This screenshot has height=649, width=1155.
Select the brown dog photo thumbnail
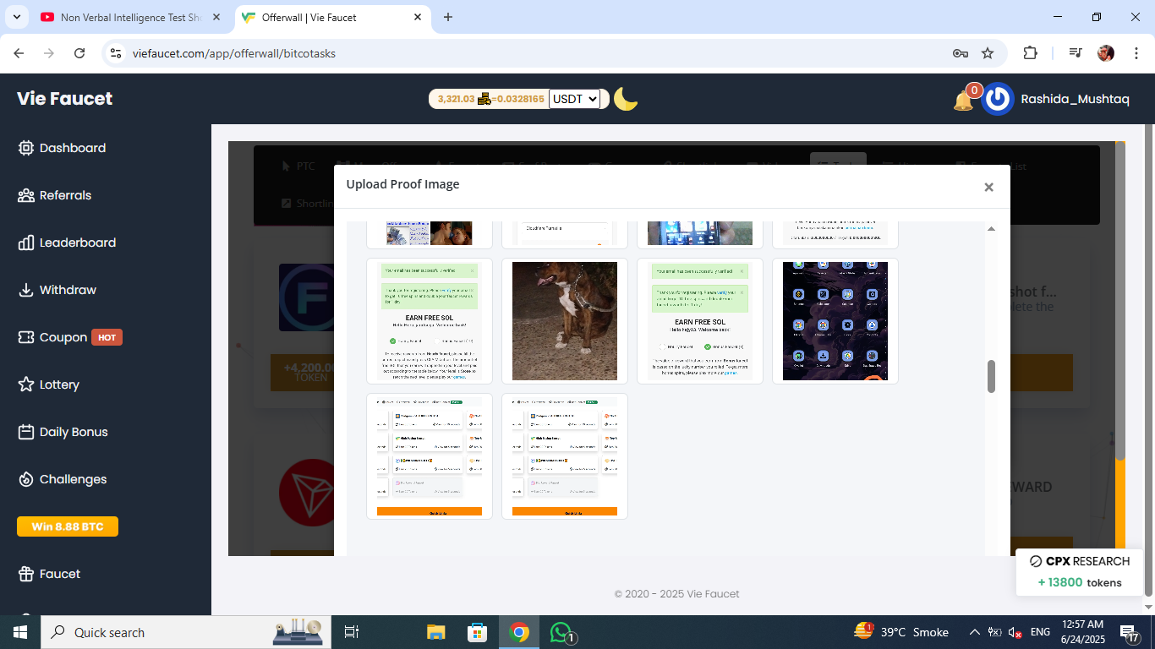[x=565, y=321]
